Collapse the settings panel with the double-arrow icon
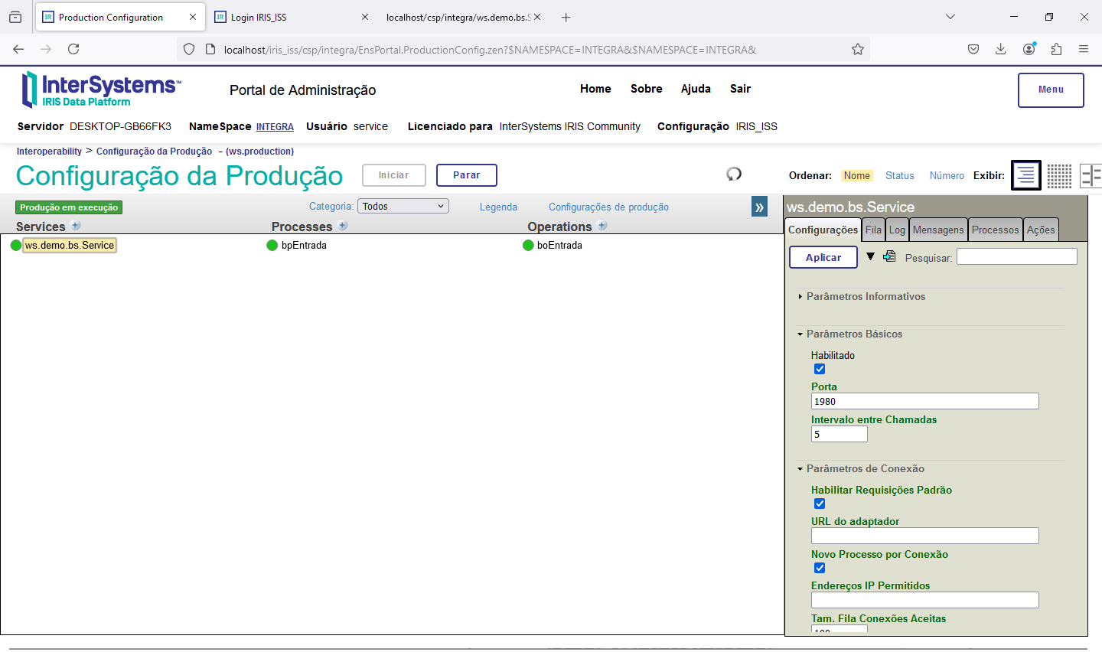 click(759, 207)
